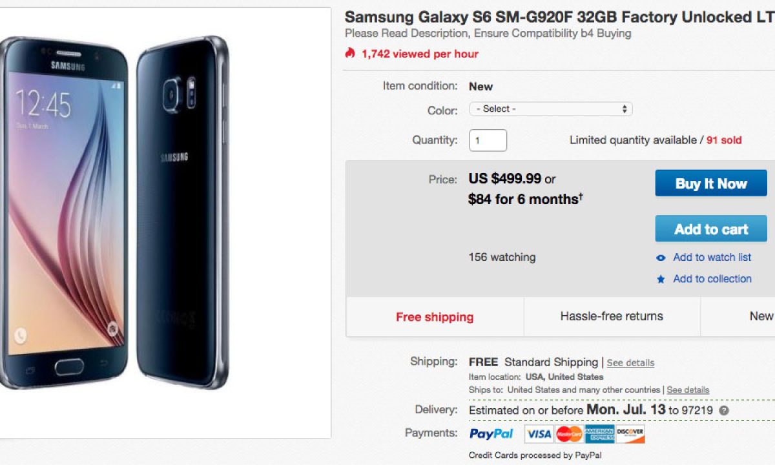775x465 pixels.
Task: Click the 91 sold link
Action: (724, 140)
